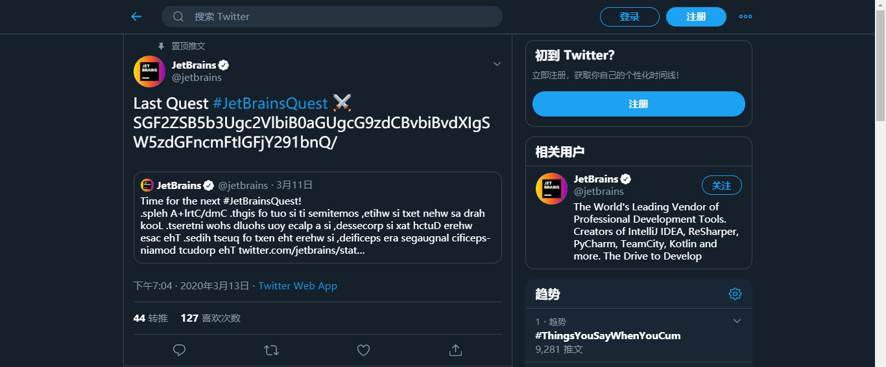Expand the tweet options chevron
The image size is (886, 367).
coord(497,64)
